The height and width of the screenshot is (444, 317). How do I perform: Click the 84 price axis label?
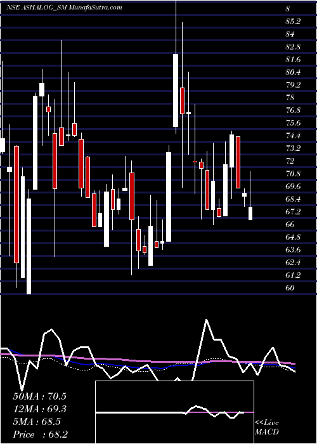(290, 34)
